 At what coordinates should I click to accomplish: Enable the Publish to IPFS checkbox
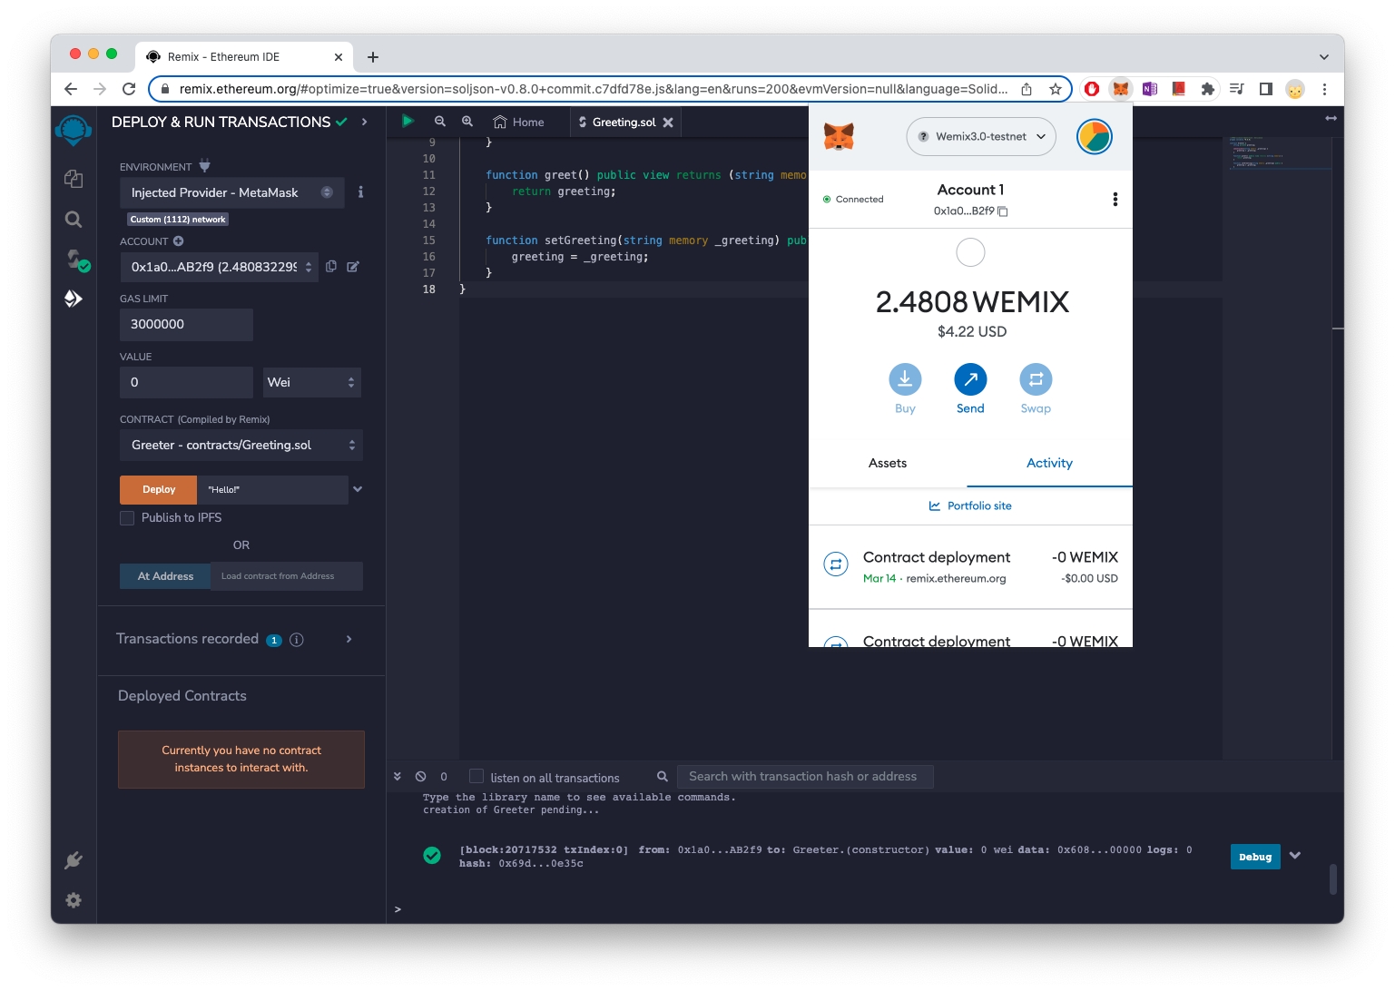pos(127,518)
